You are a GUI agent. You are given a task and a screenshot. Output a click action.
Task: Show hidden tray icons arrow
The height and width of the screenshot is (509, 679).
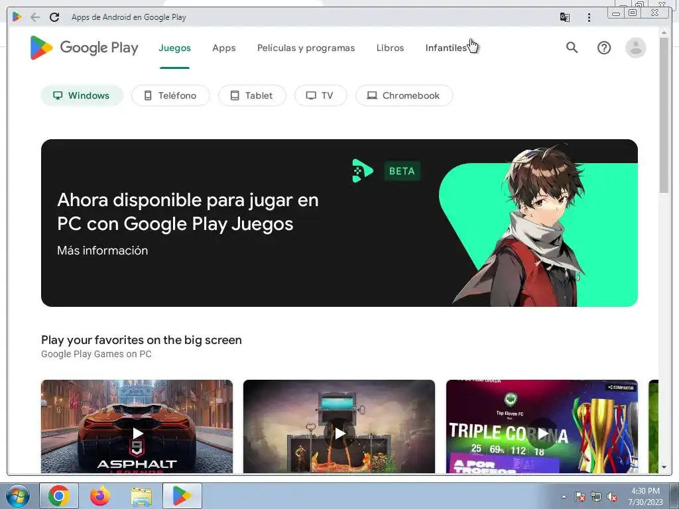click(x=564, y=496)
